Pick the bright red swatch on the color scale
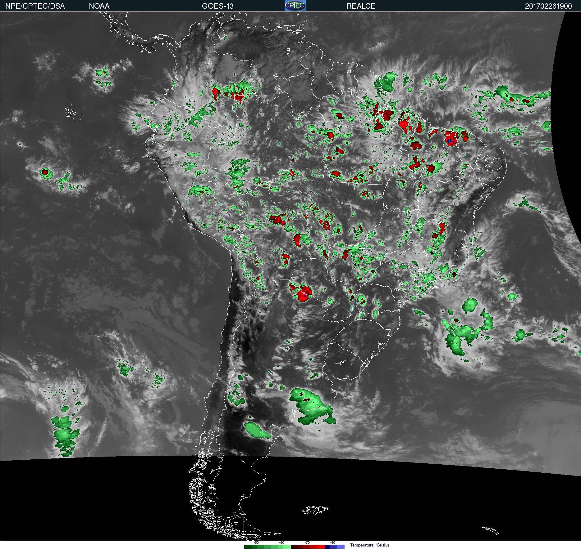The width and height of the screenshot is (581, 549). [321, 547]
